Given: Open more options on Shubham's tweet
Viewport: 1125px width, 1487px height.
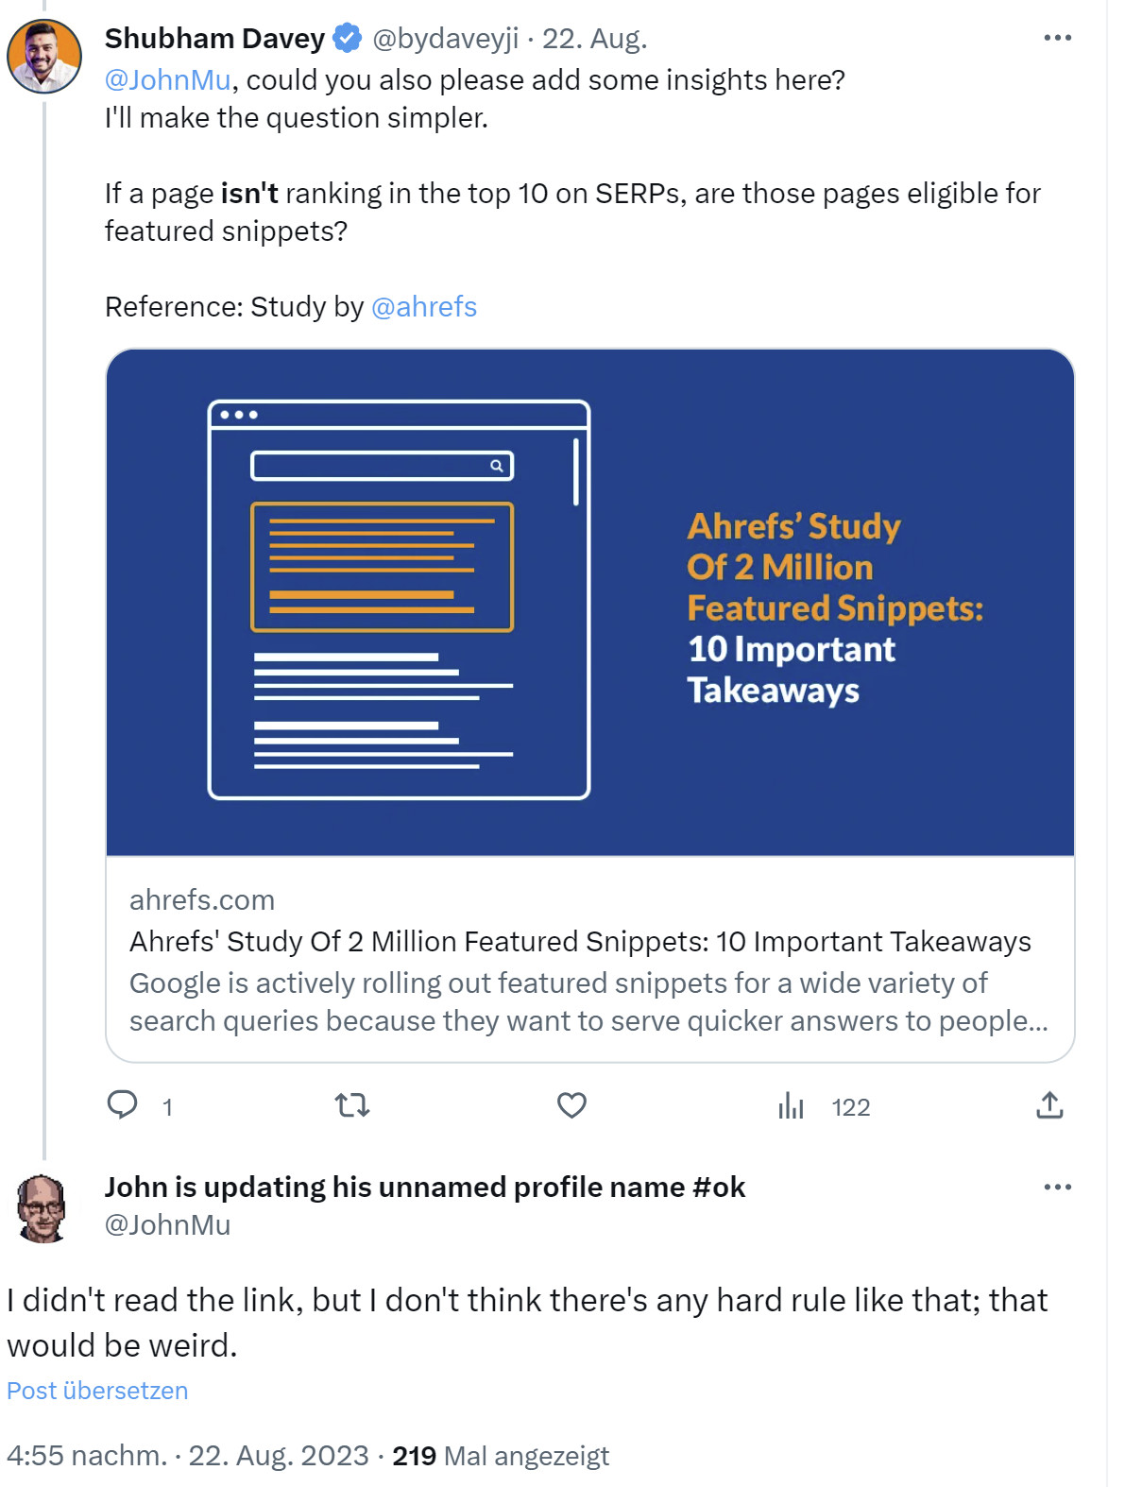Looking at the screenshot, I should (1059, 36).
